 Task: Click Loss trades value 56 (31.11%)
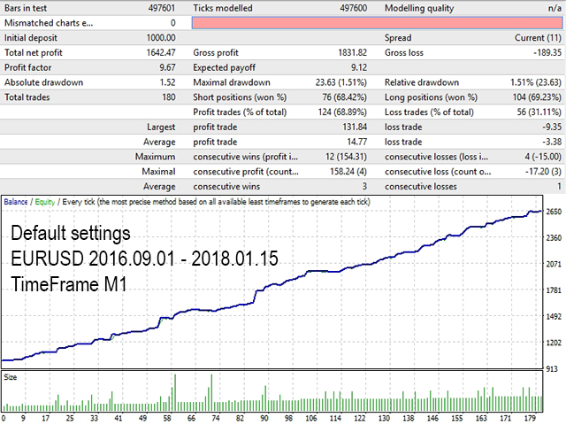[x=539, y=112]
